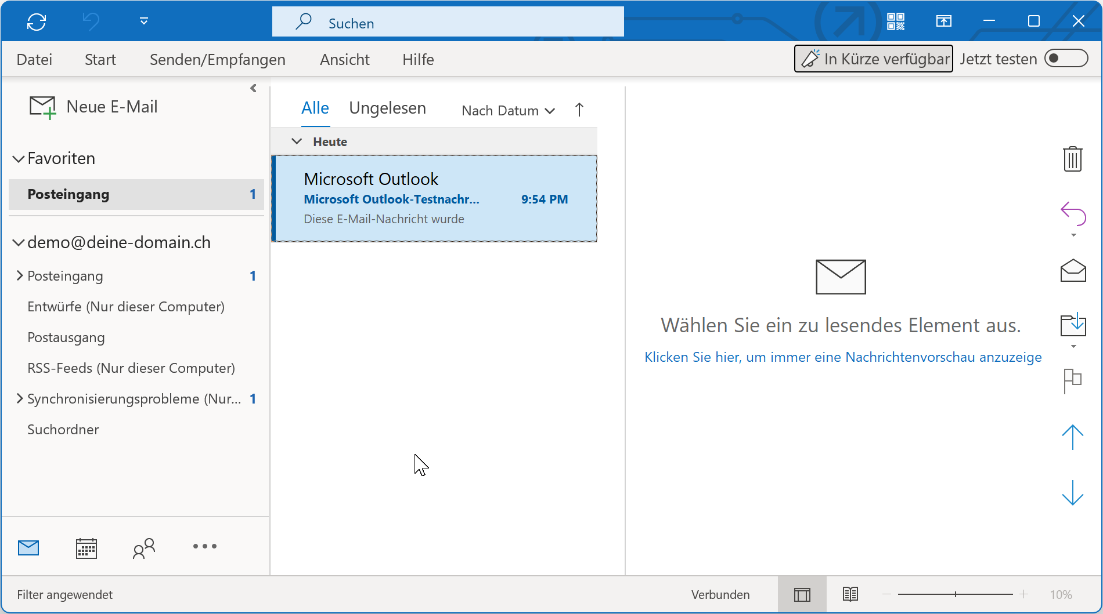Screen dimensions: 1103x614
Task: Select the Suchordner item
Action: pos(63,430)
